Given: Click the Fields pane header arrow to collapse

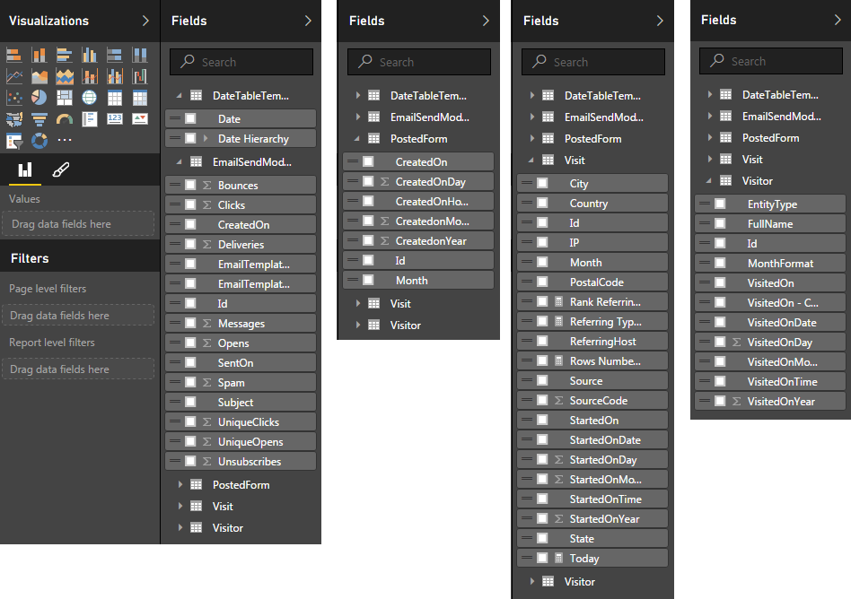Looking at the screenshot, I should point(309,20).
